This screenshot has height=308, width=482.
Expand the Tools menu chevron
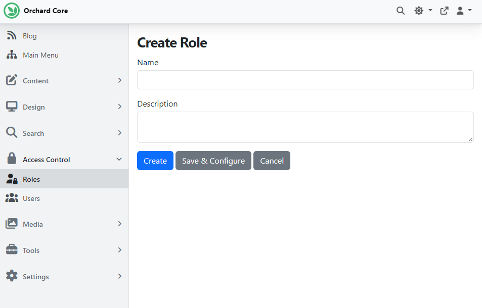pyautogui.click(x=119, y=250)
